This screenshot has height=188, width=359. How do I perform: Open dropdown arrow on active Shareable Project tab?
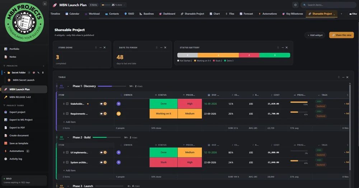point(334,14)
